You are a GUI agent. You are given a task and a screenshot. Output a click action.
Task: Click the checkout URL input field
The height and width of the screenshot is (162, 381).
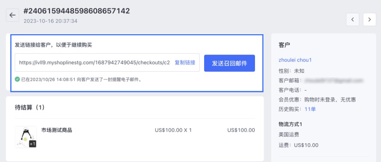click(94, 63)
